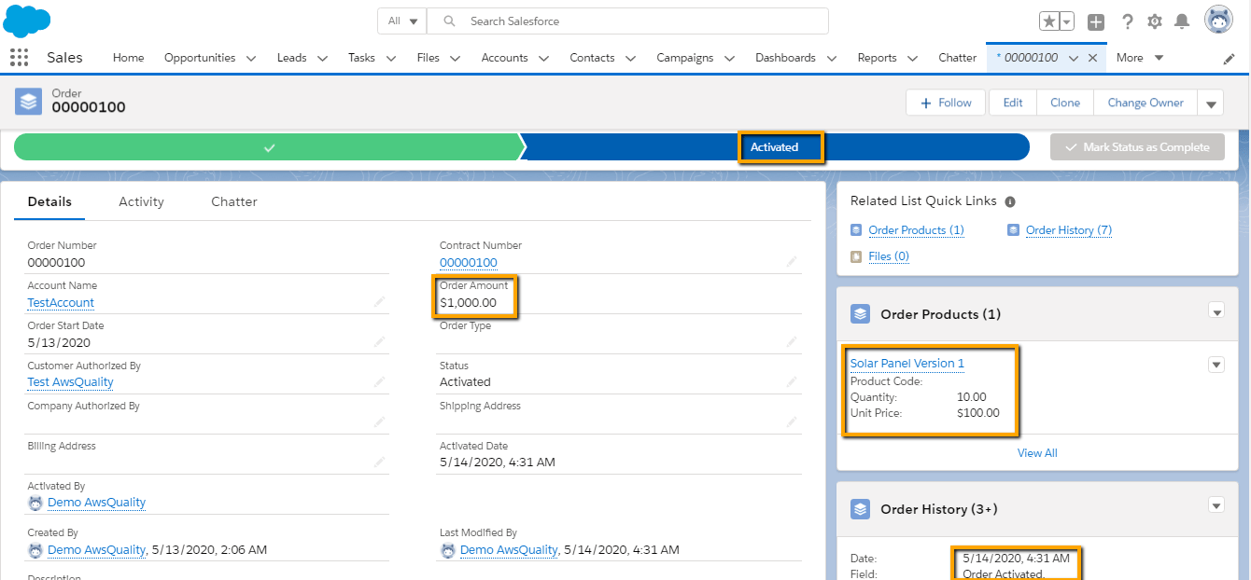
Task: Click the Change Owner button
Action: coord(1146,104)
